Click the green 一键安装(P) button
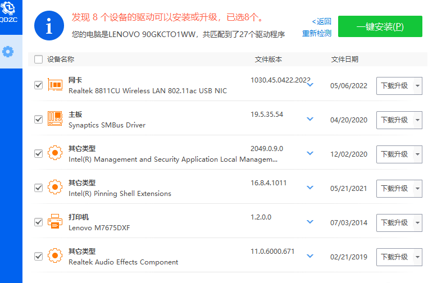 coord(380,26)
